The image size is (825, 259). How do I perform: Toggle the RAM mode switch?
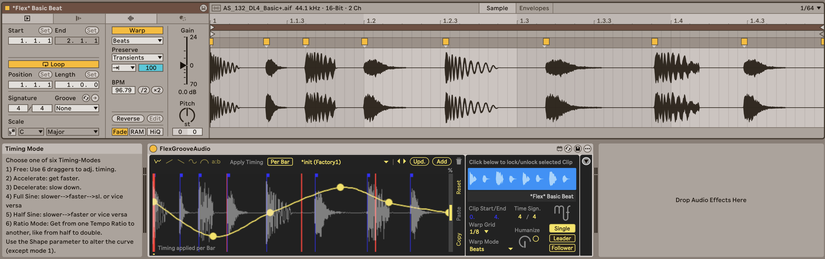(x=137, y=132)
